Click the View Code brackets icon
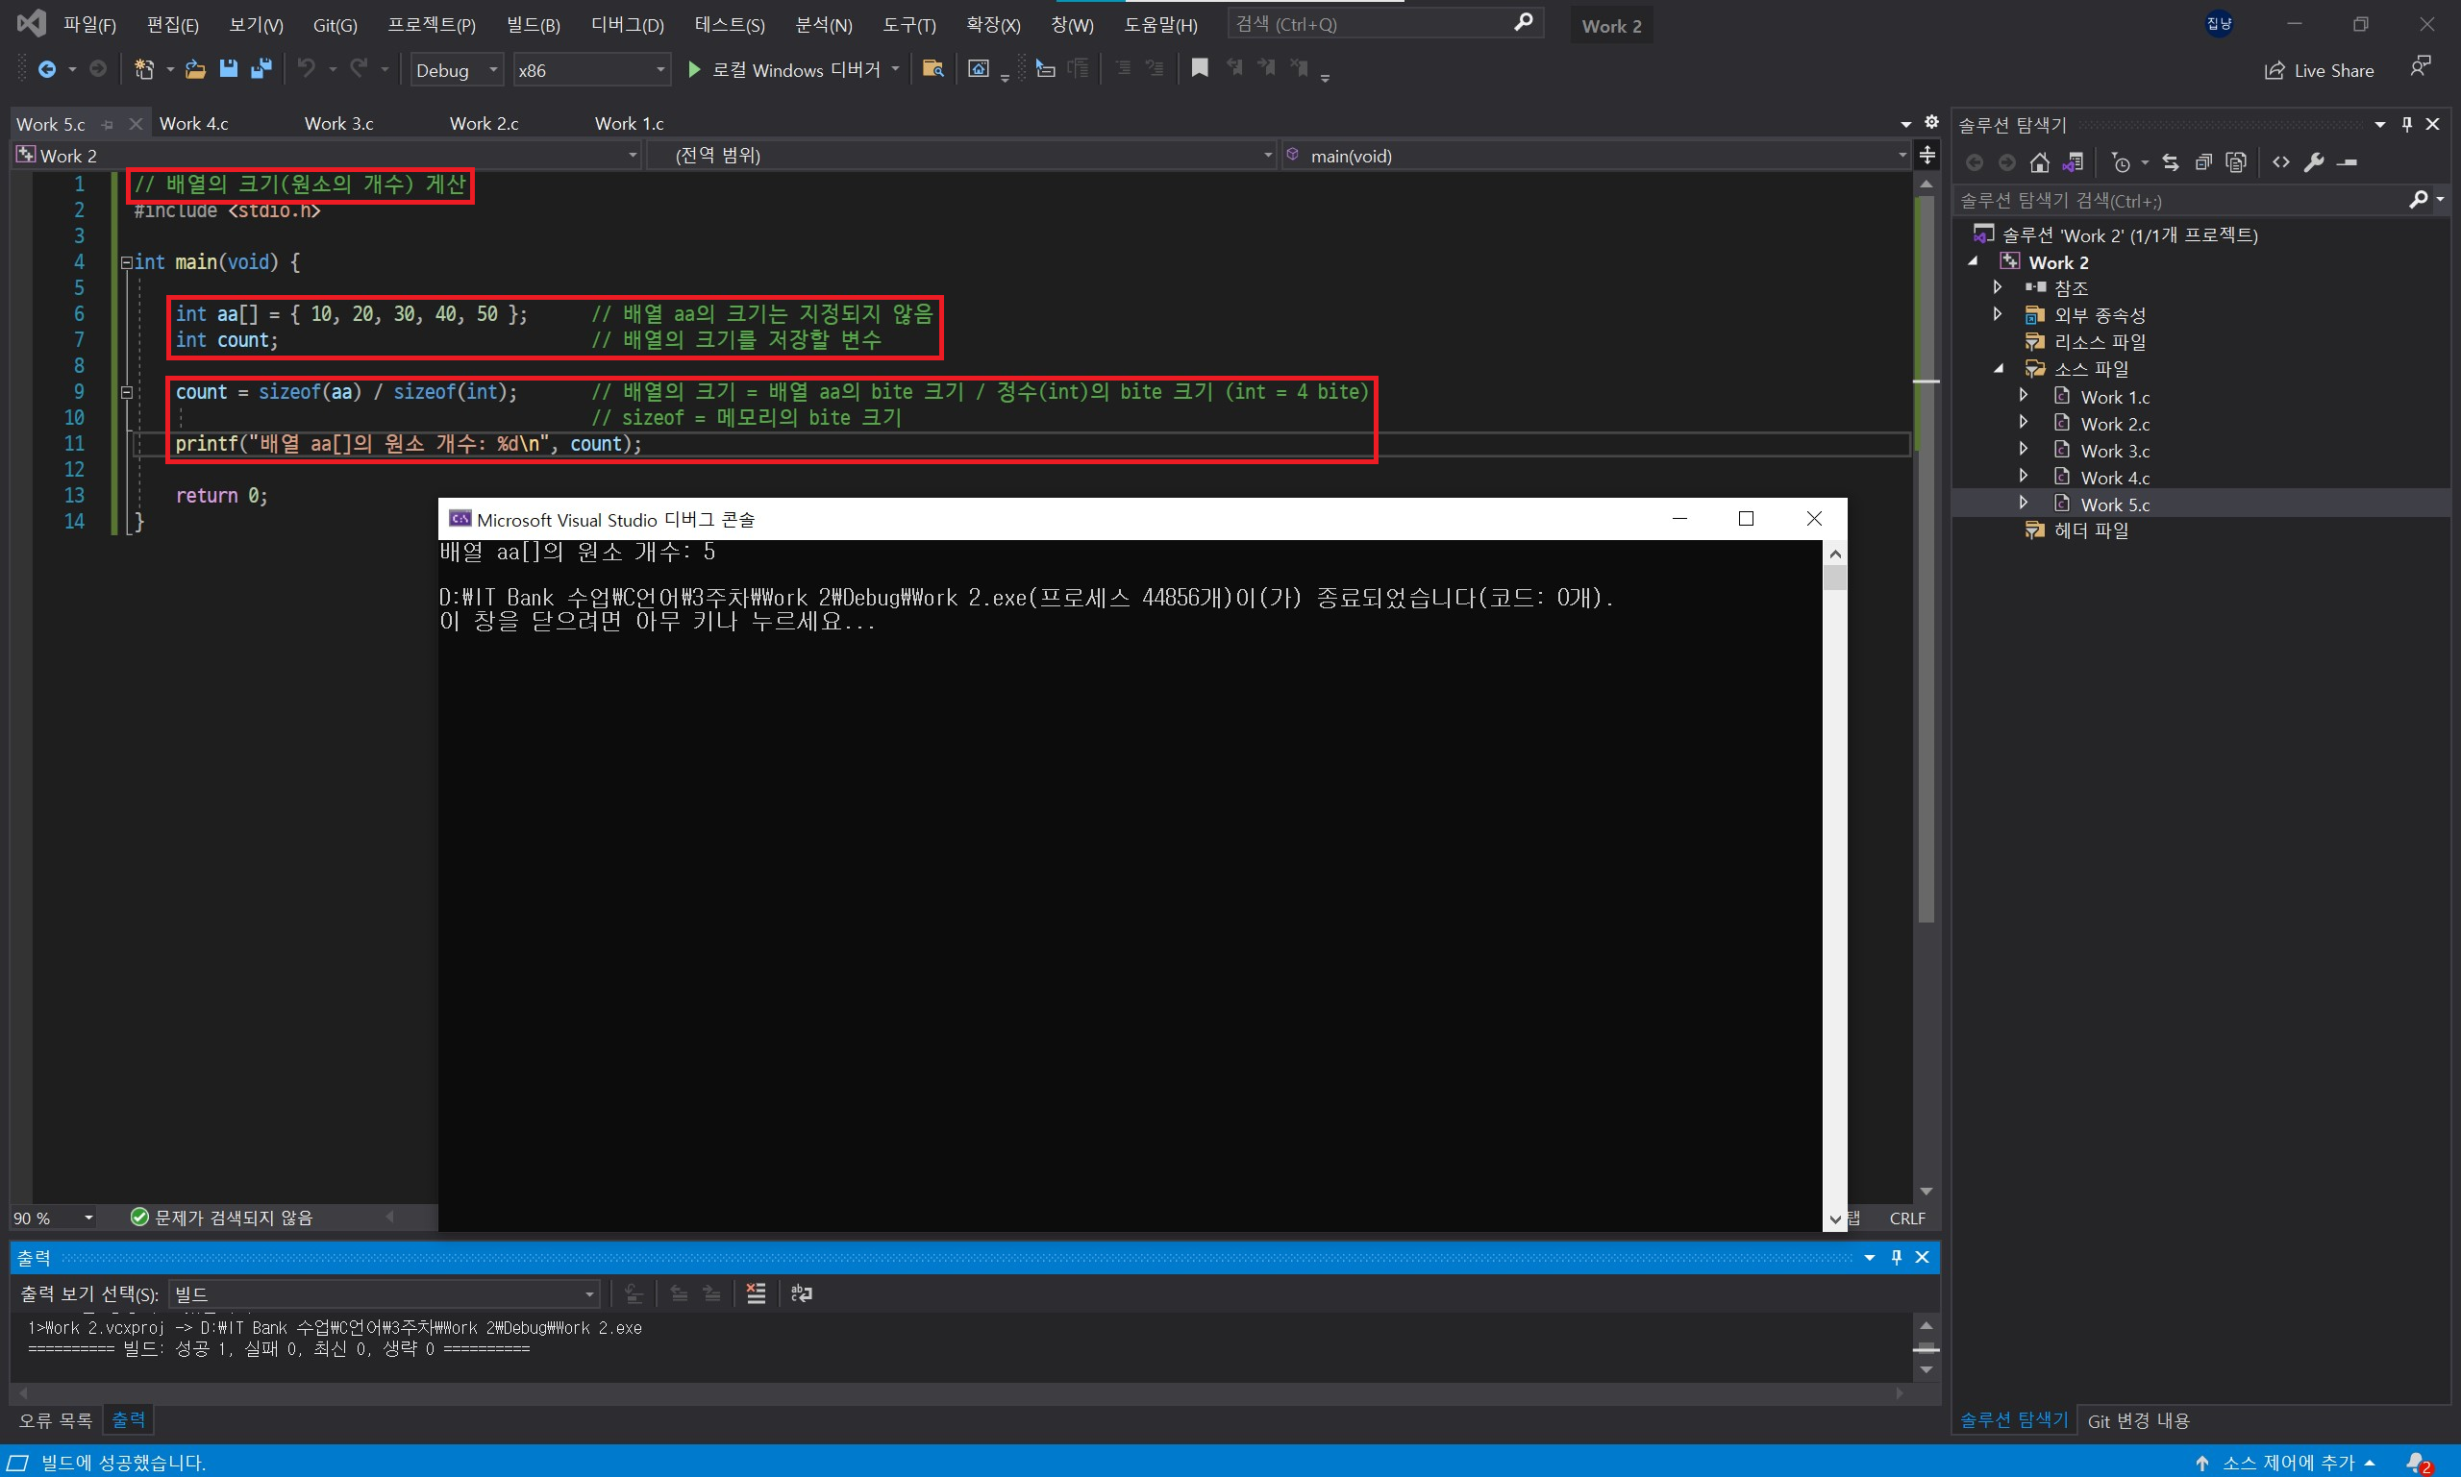This screenshot has width=2461, height=1477. pyautogui.click(x=2281, y=162)
